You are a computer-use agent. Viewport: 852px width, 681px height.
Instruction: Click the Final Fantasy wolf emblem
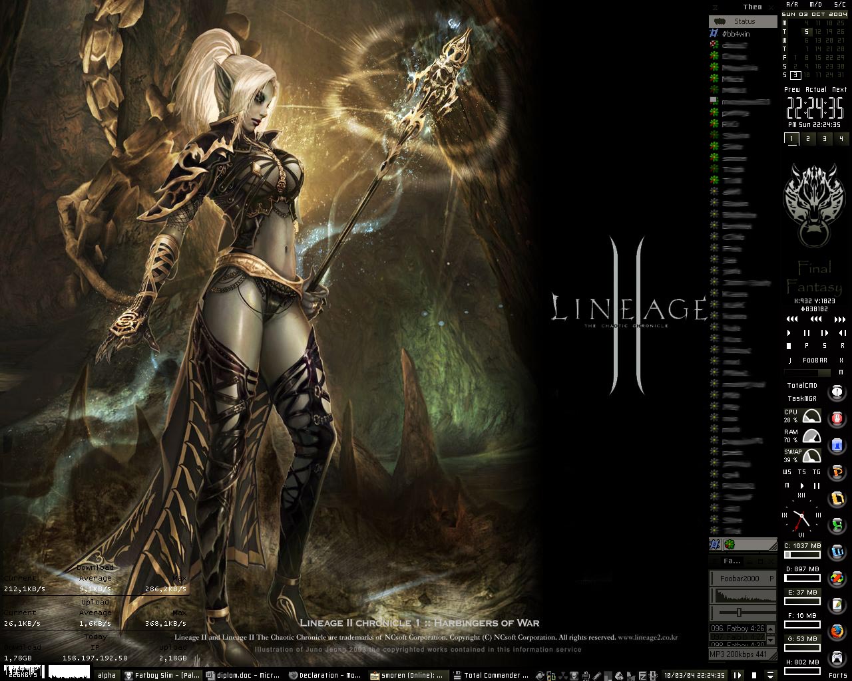tap(813, 206)
